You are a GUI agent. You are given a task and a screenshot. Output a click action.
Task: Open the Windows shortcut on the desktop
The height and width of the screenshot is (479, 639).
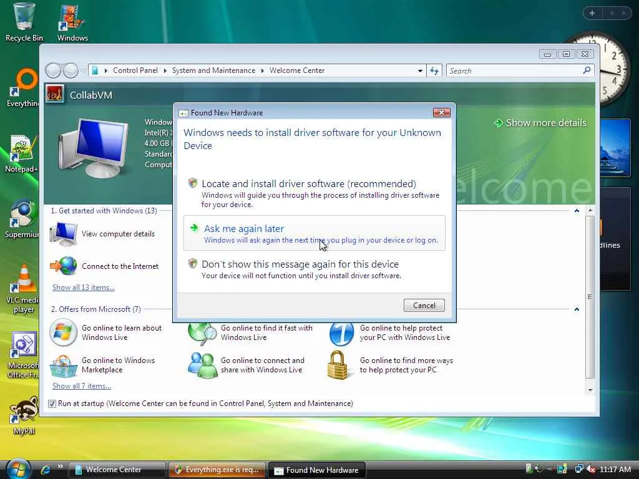coord(72,22)
